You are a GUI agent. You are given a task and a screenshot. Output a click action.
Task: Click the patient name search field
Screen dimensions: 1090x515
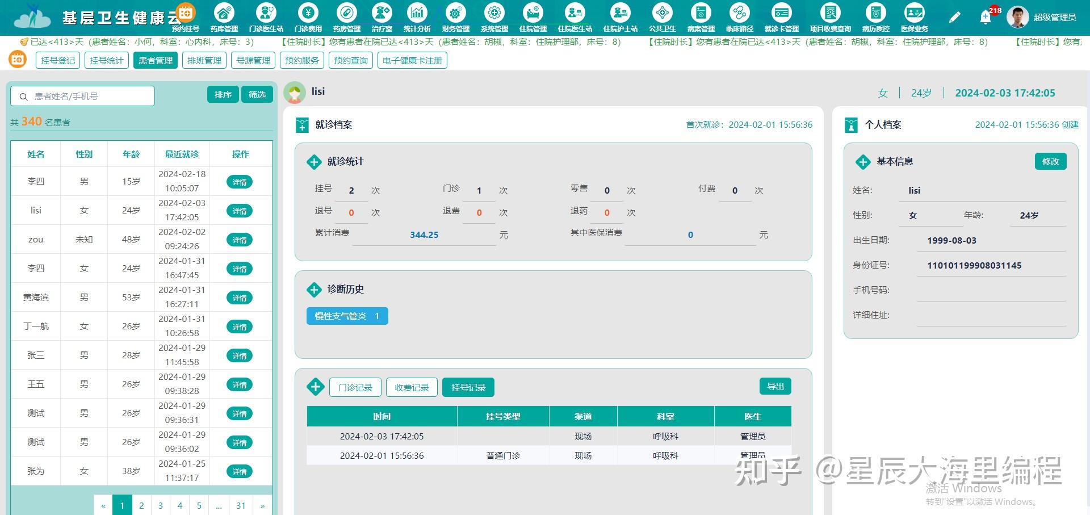click(82, 96)
